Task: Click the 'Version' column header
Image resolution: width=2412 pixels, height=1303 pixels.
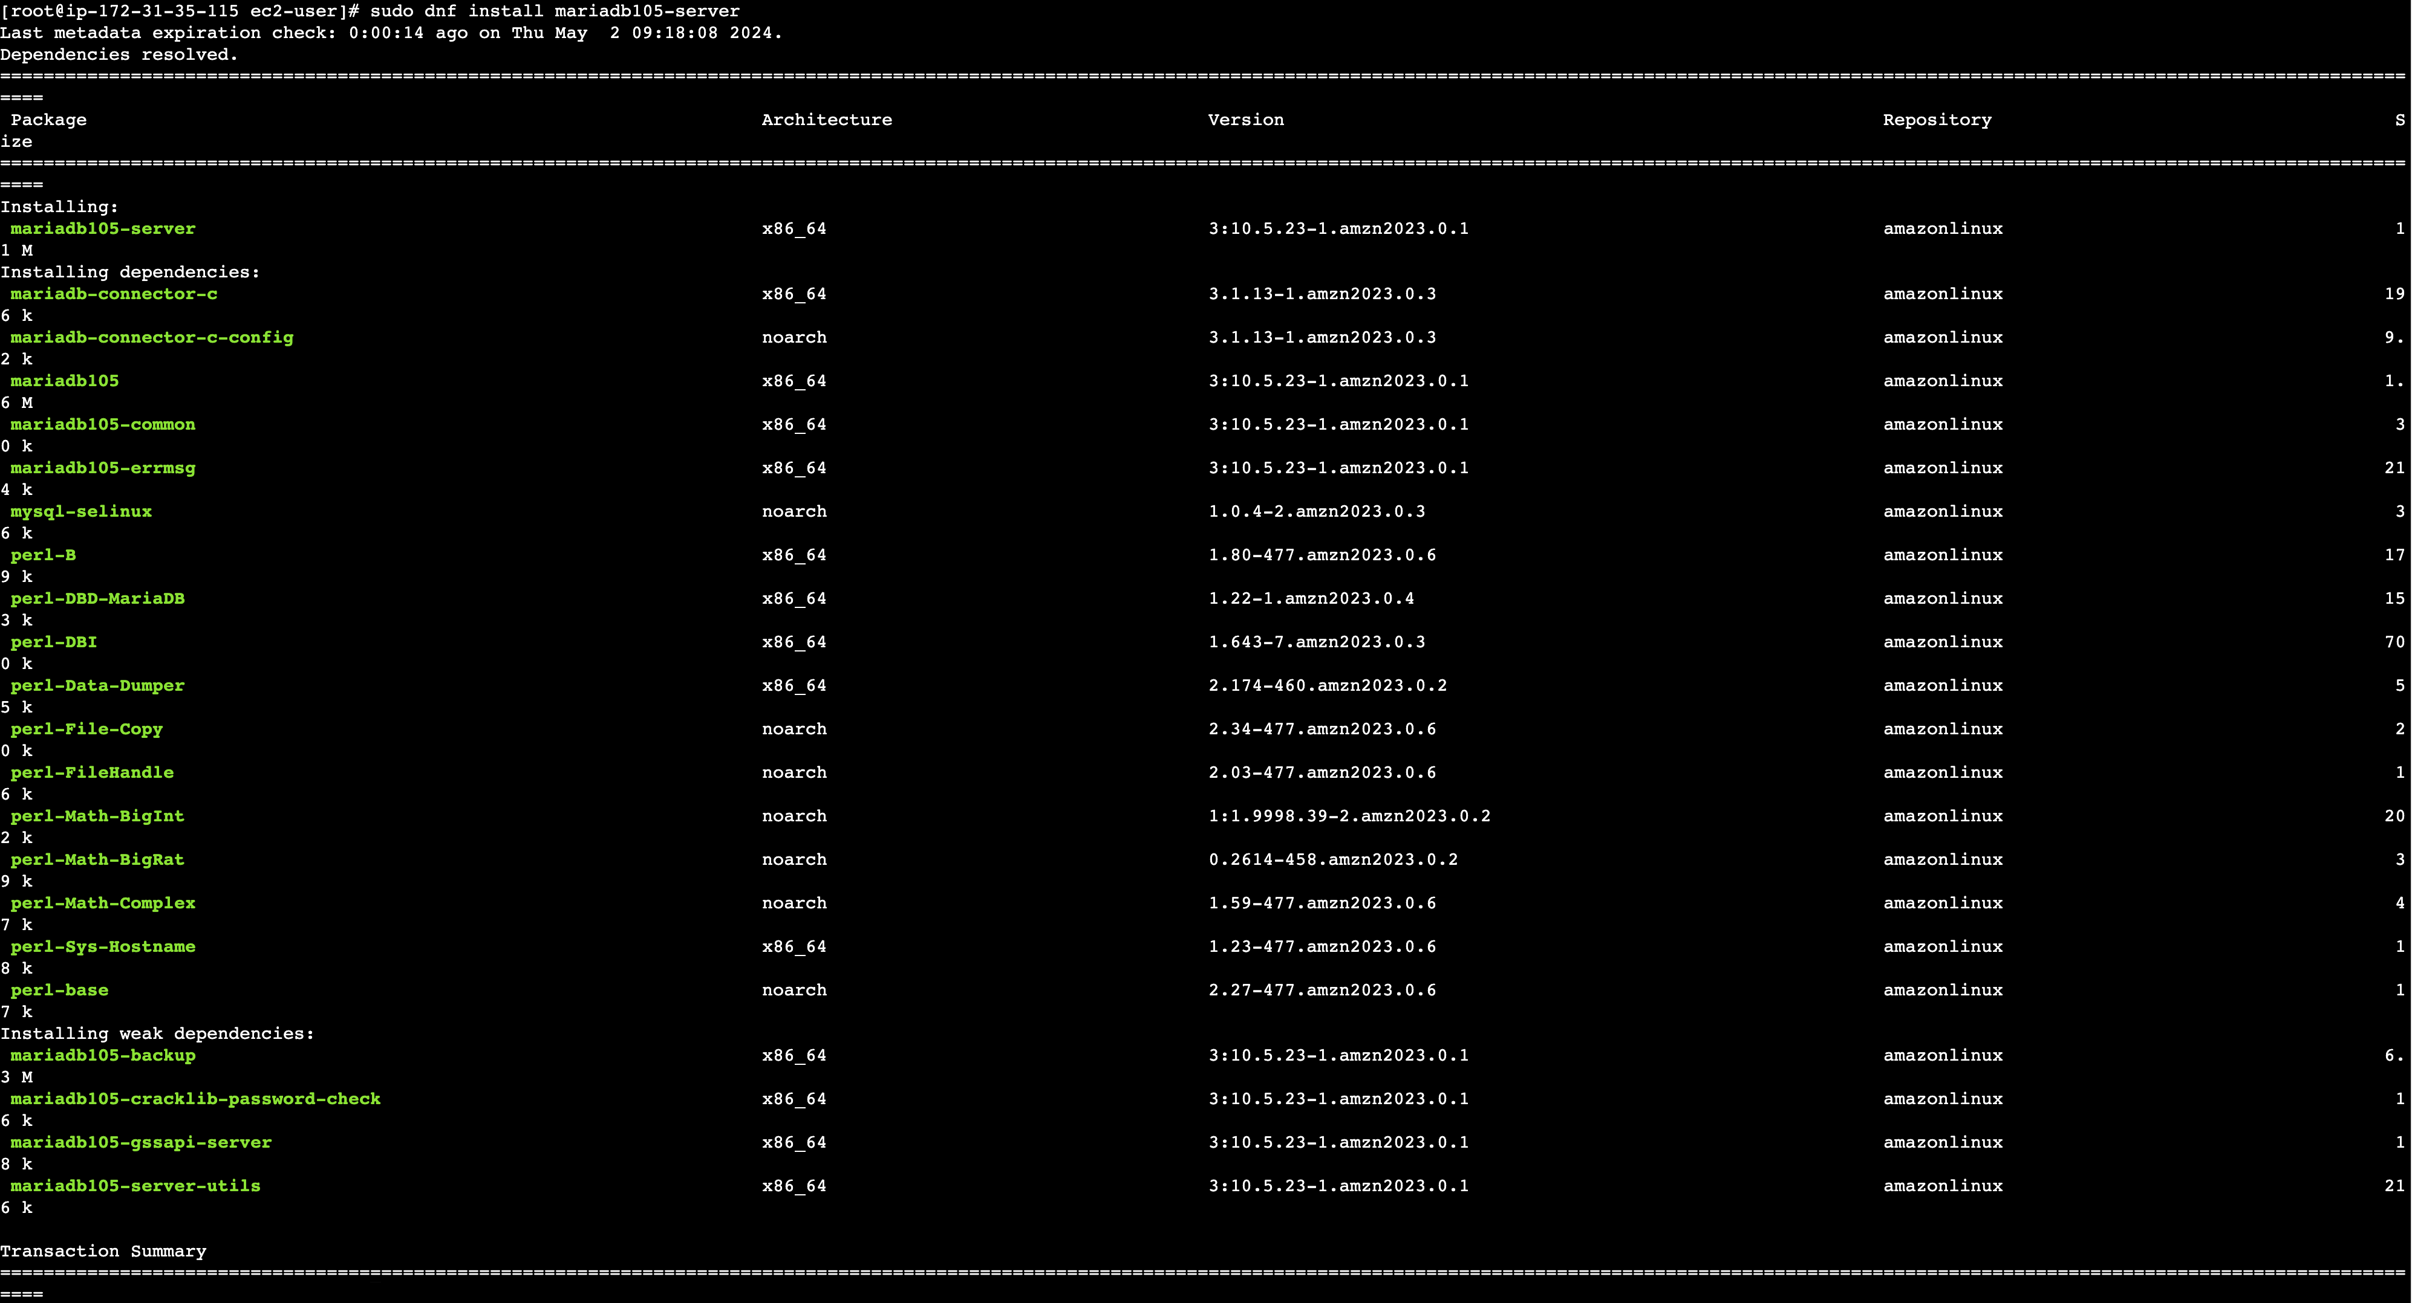Action: click(x=1247, y=120)
